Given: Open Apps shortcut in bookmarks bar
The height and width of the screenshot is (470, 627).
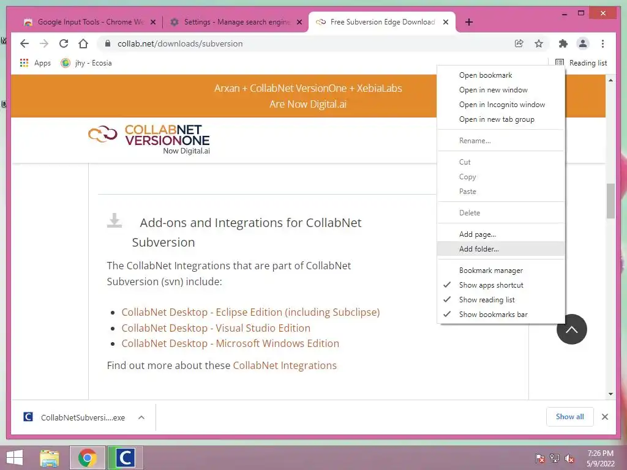Looking at the screenshot, I should pos(35,63).
